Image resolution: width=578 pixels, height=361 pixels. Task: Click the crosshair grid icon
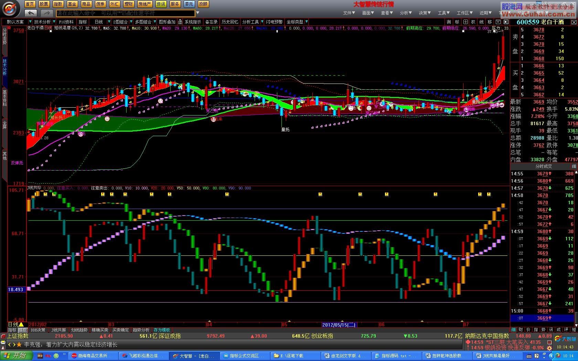click(x=465, y=22)
